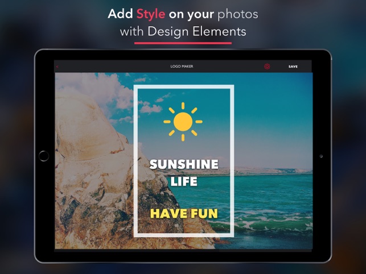Click the SAVE button

[293, 67]
